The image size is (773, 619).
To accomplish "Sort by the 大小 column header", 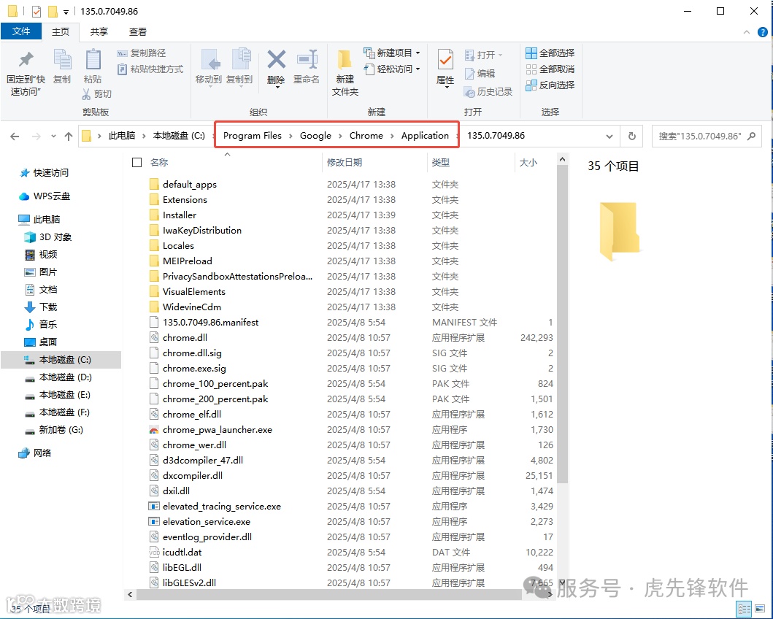I will click(528, 163).
